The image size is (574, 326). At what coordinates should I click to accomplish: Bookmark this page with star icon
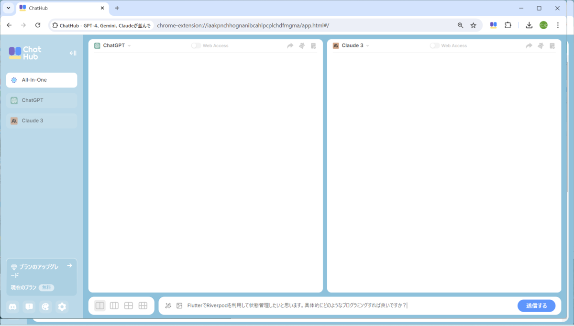click(474, 25)
